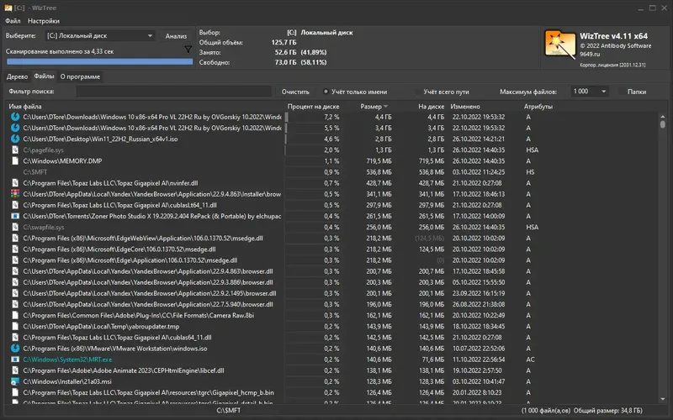Select the C:\$MFT row in list
The height and width of the screenshot is (420, 673).
coord(332,172)
